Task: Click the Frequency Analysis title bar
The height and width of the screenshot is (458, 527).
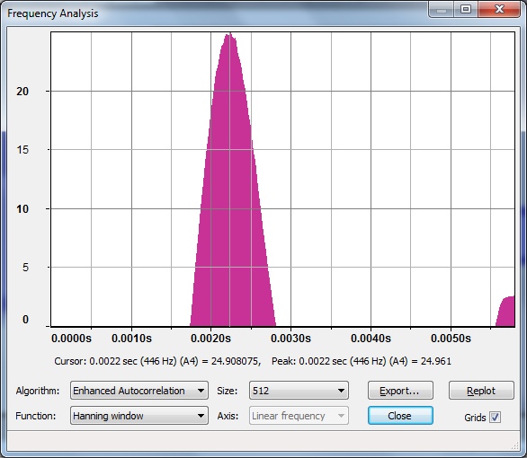Action: 215,13
